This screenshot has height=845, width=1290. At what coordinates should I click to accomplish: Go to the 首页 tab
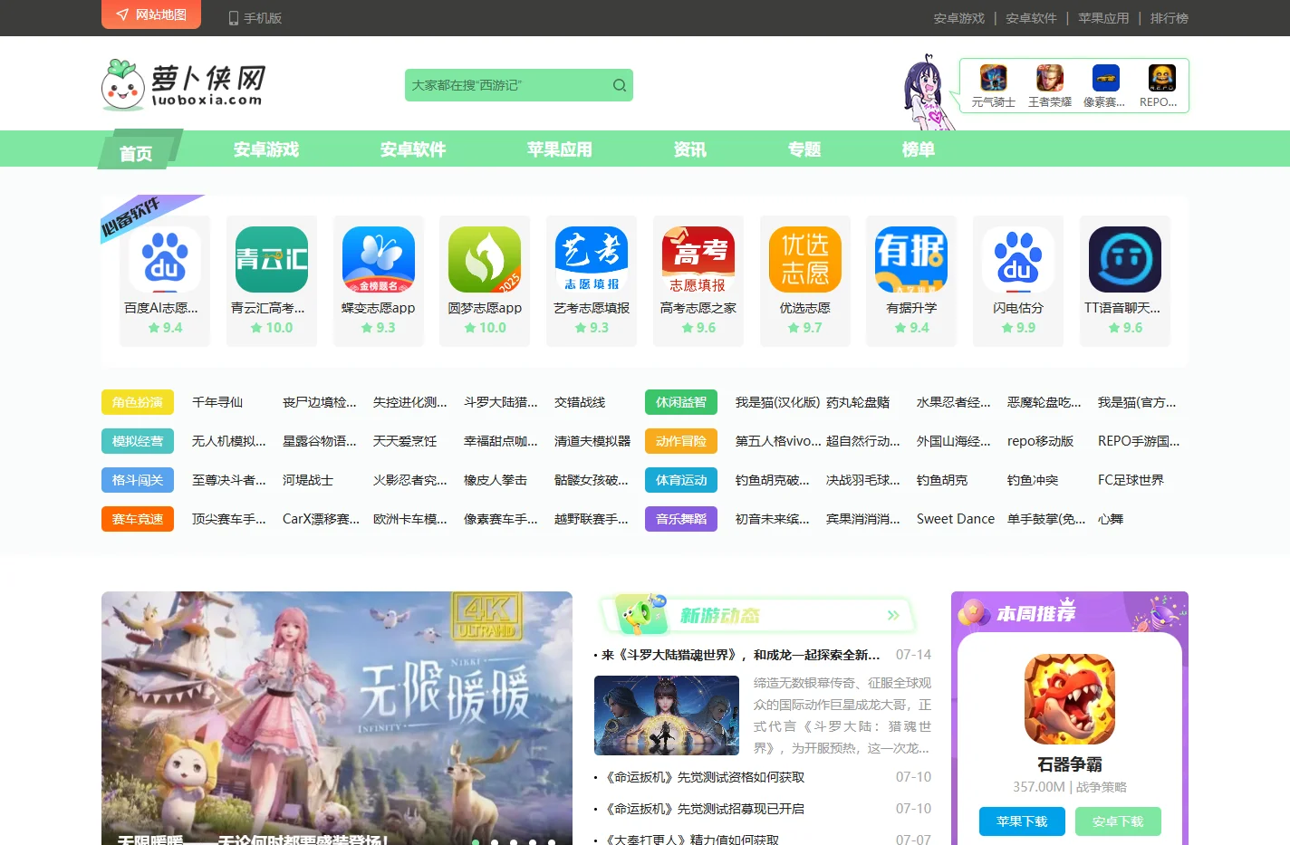click(x=136, y=153)
